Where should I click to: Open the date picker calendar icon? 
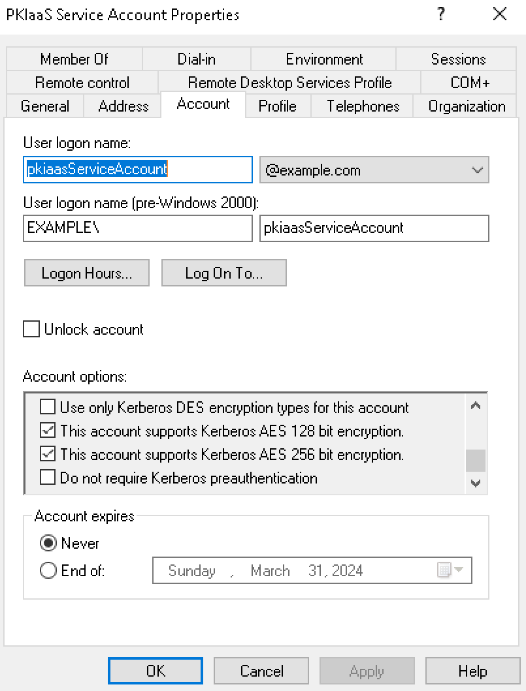tap(445, 570)
